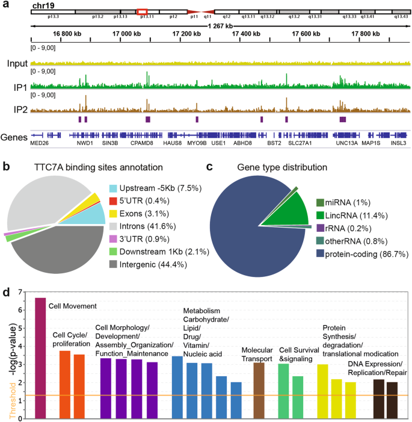Select the green Downstream 1Kb legend swatch
The width and height of the screenshot is (412, 422).
pyautogui.click(x=113, y=252)
